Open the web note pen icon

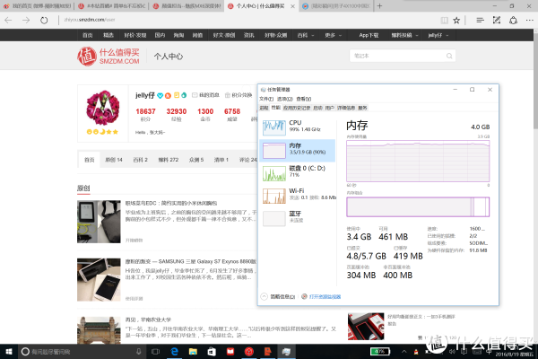coord(497,21)
